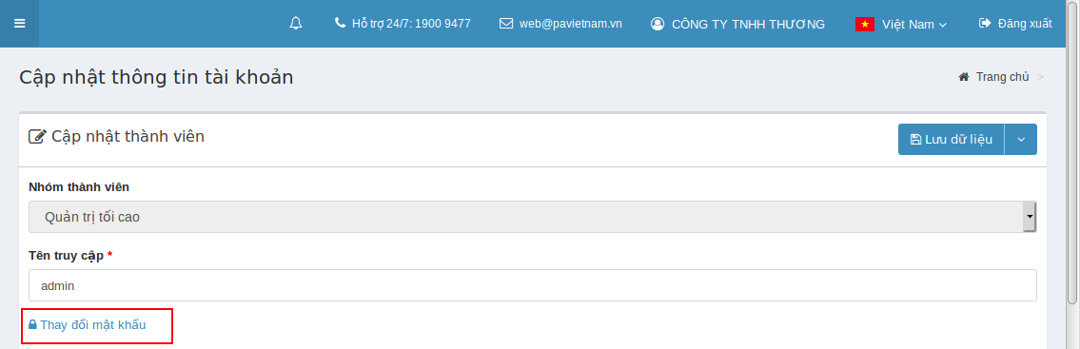1080x349 pixels.
Task: Open the arrow dropdown beside Lưu dữ liệu
Action: click(x=1021, y=139)
